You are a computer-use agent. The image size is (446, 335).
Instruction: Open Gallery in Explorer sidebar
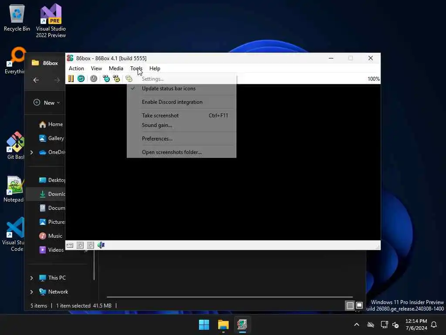coord(51,138)
